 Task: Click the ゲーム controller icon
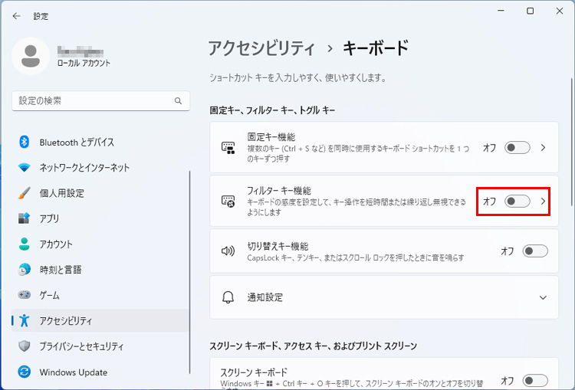pyautogui.click(x=24, y=295)
